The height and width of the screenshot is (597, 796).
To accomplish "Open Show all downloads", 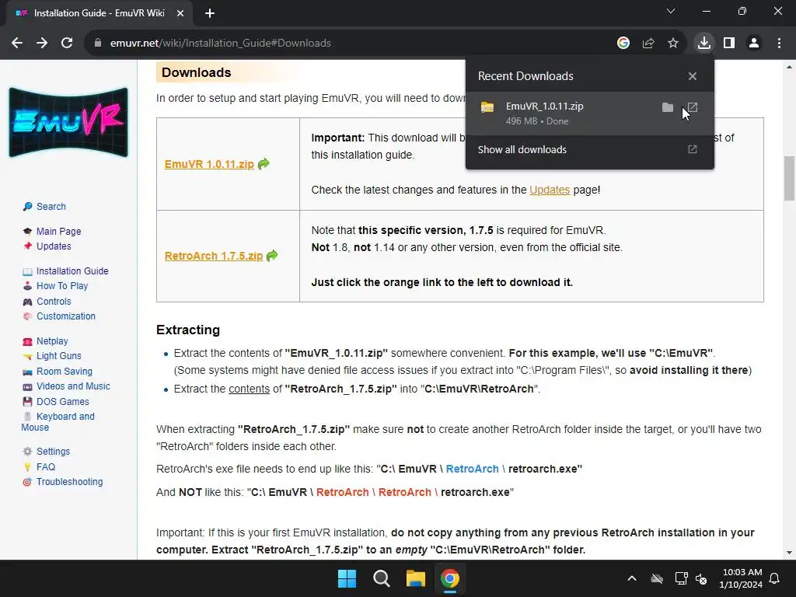I will [x=590, y=150].
